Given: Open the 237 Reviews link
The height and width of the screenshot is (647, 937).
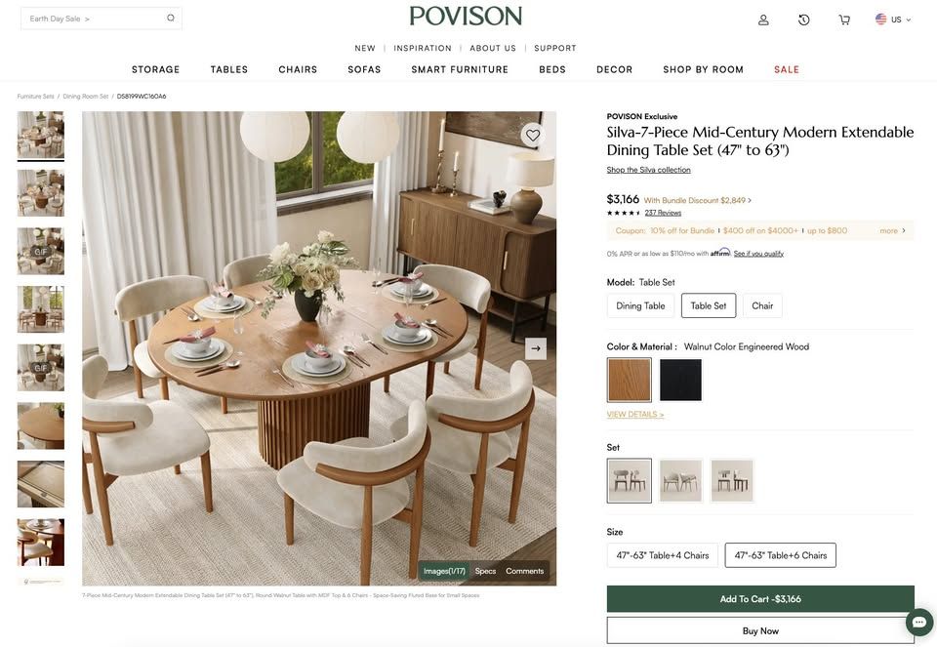Looking at the screenshot, I should click(x=663, y=213).
